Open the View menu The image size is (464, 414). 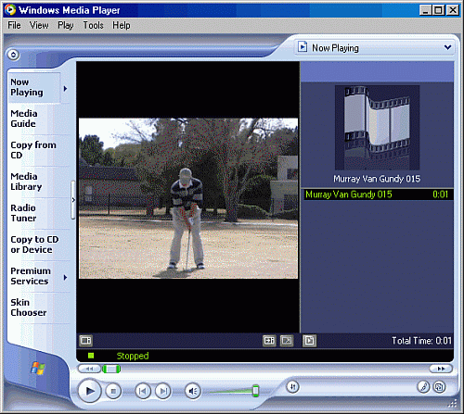click(x=39, y=25)
